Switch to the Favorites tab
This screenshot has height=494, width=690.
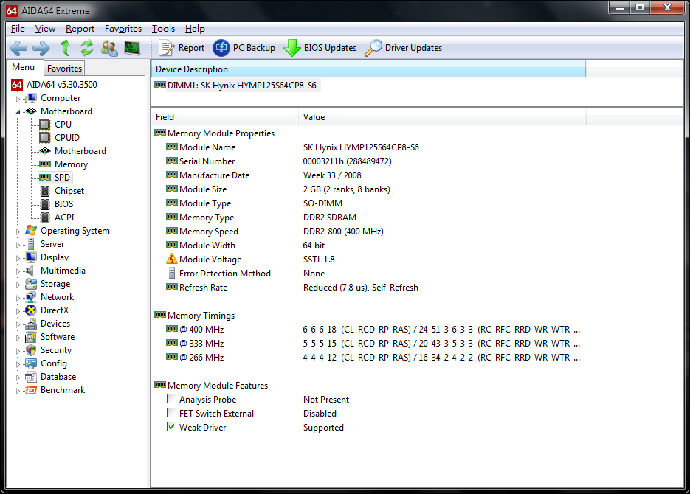coord(64,69)
